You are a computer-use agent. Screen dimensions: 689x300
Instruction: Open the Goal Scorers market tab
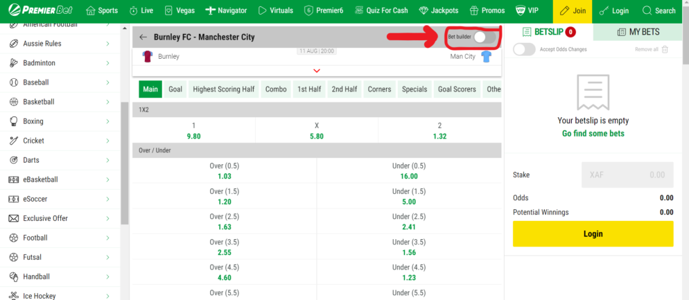click(x=456, y=89)
